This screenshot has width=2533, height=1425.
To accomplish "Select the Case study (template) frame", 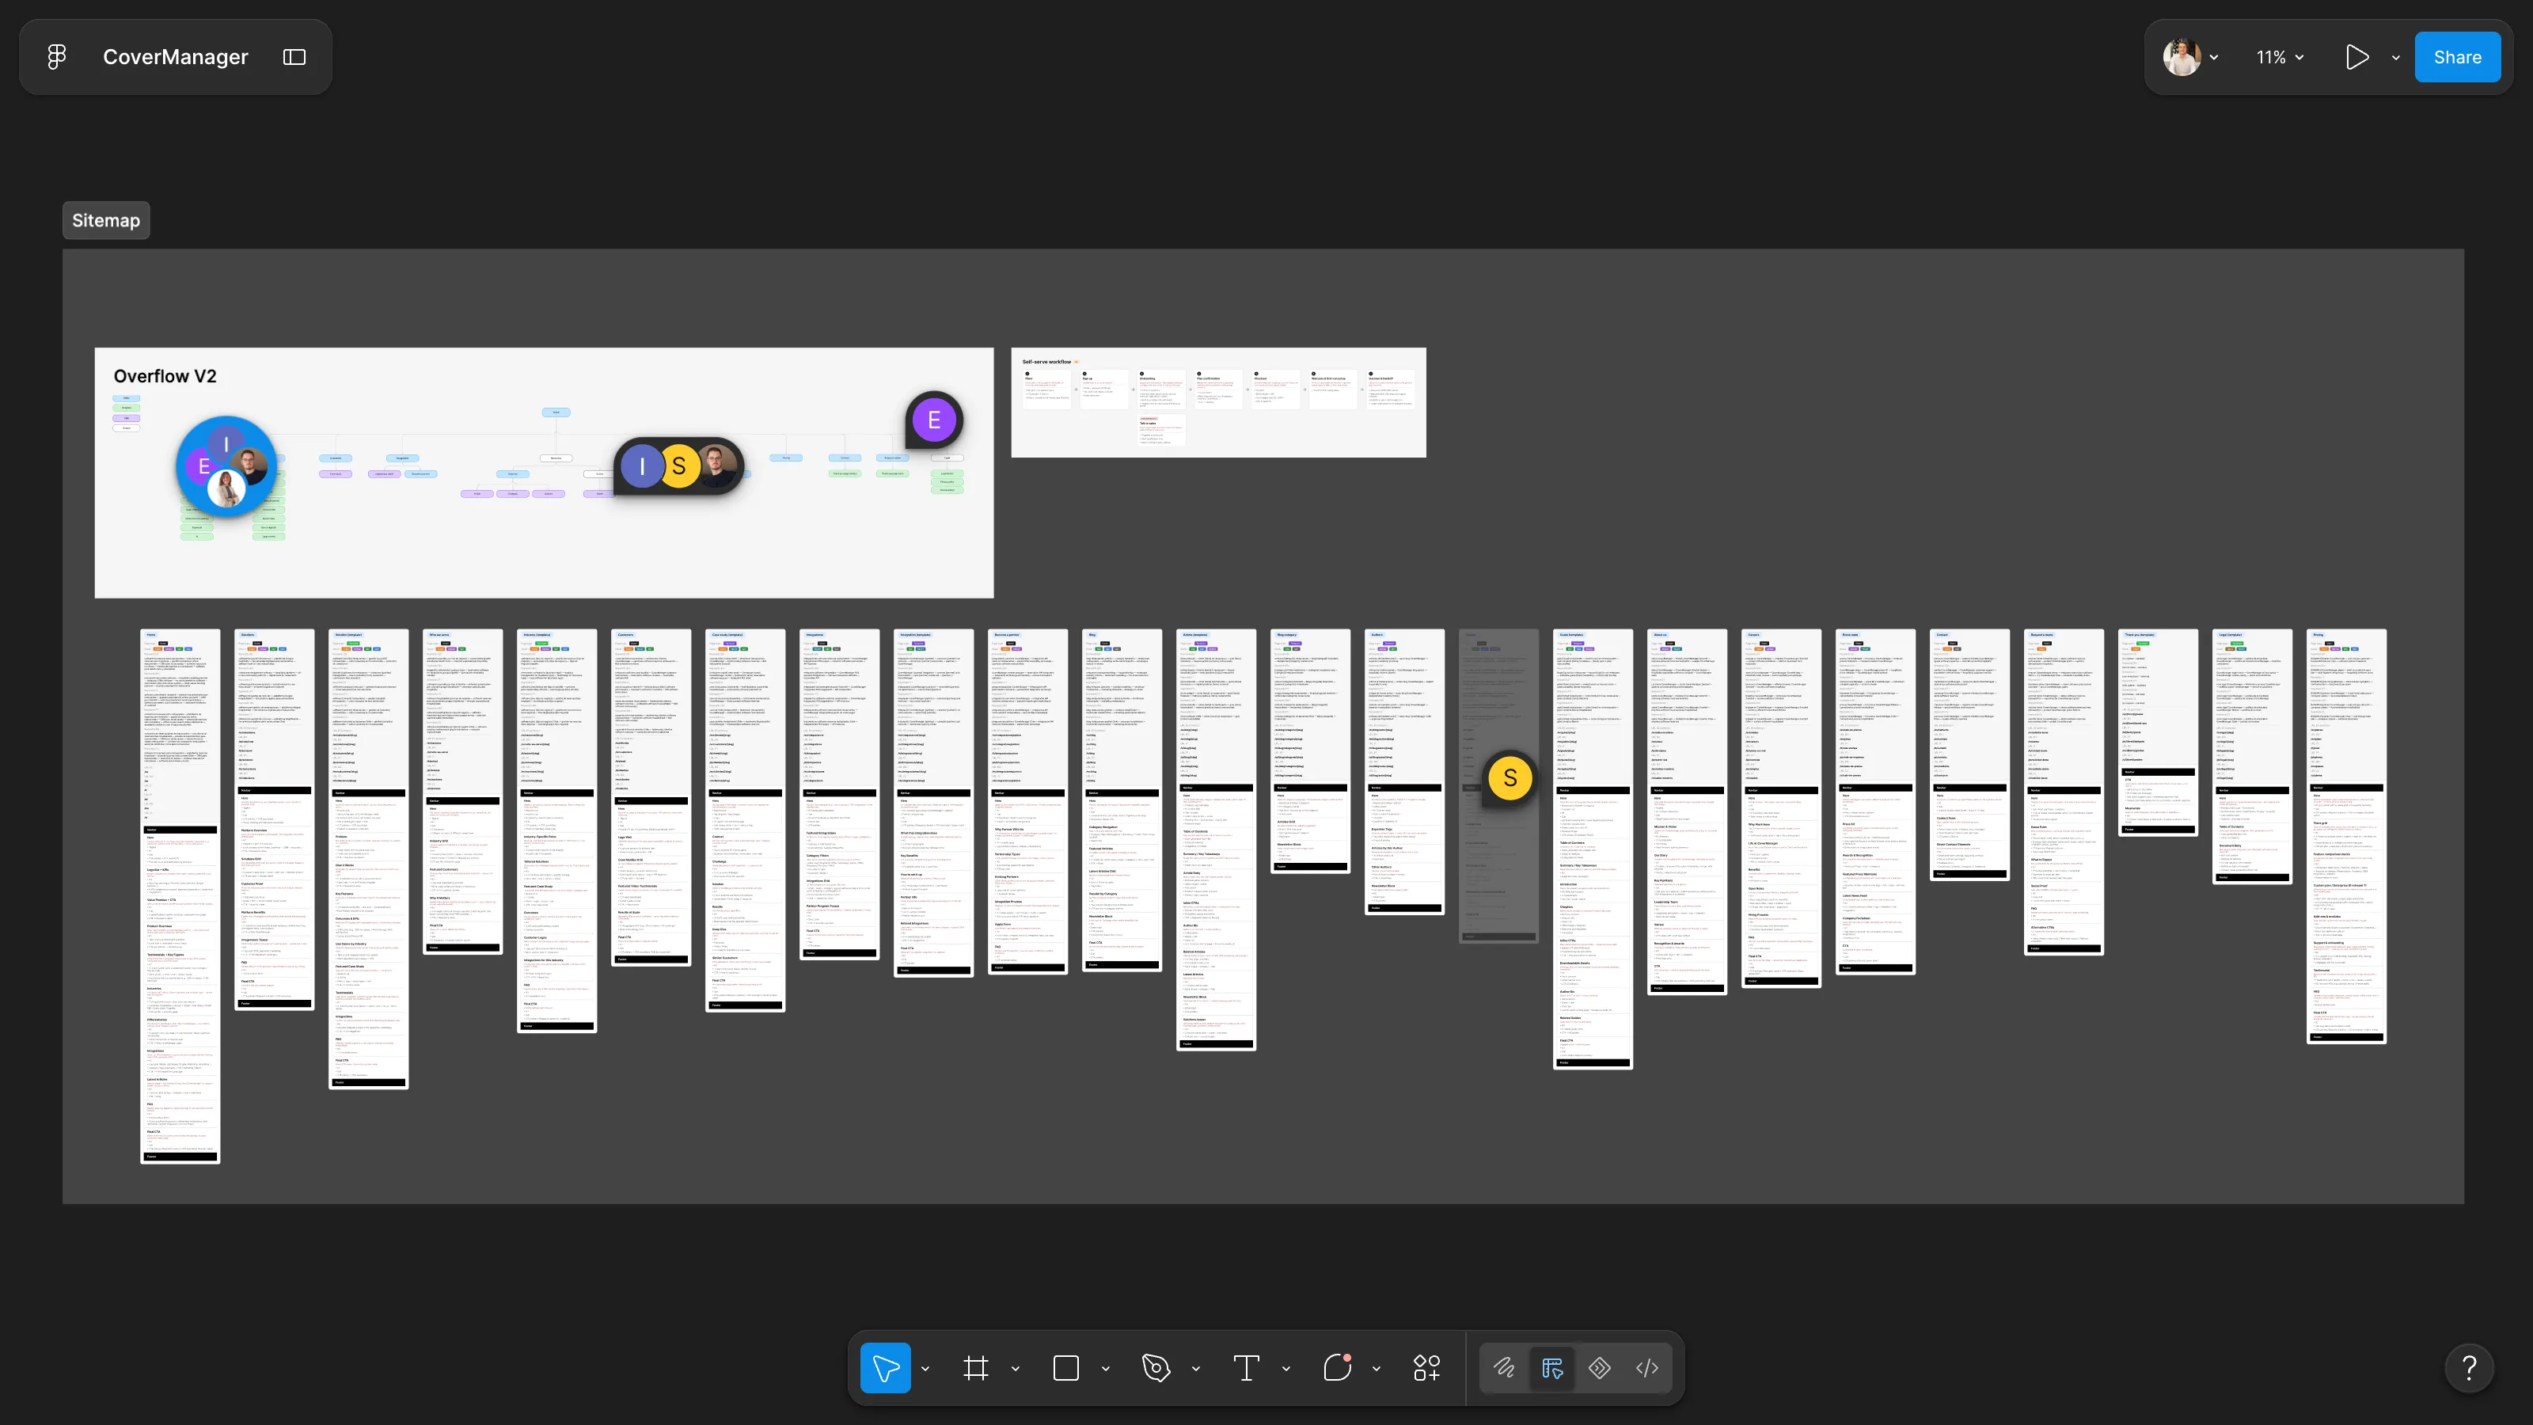I will click(746, 820).
